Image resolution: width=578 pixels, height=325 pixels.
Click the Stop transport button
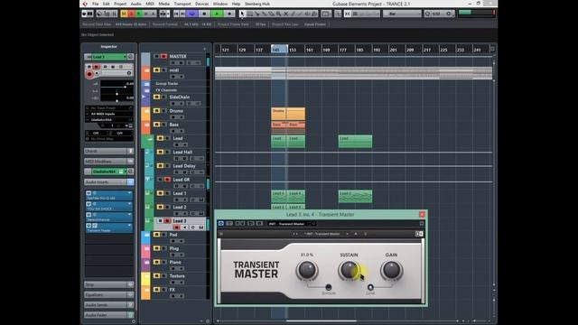(205, 14)
